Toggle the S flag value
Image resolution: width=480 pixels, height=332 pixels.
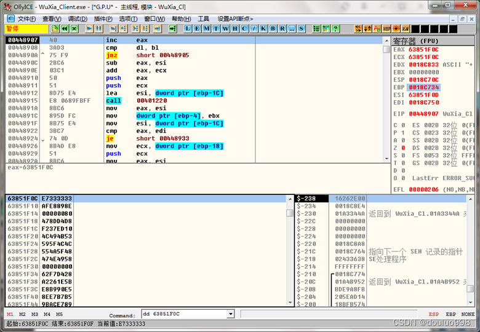click(403, 156)
